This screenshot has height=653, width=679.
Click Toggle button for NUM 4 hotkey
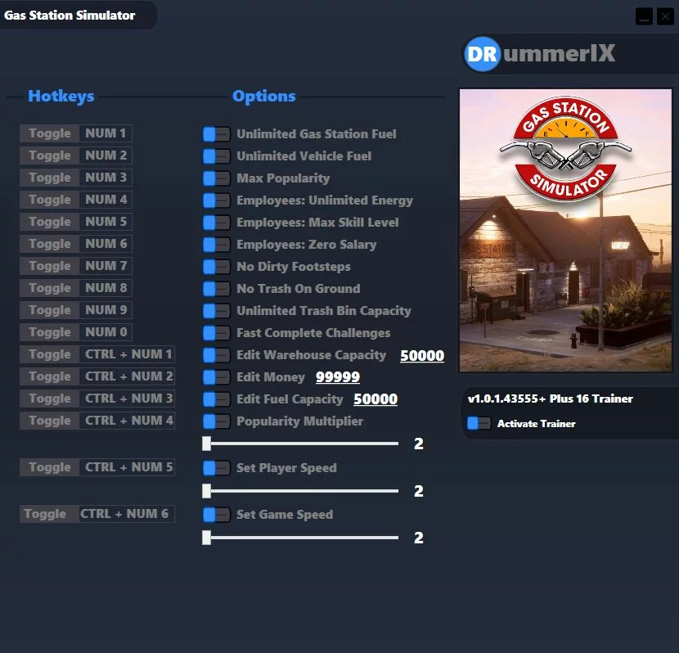[x=50, y=200]
